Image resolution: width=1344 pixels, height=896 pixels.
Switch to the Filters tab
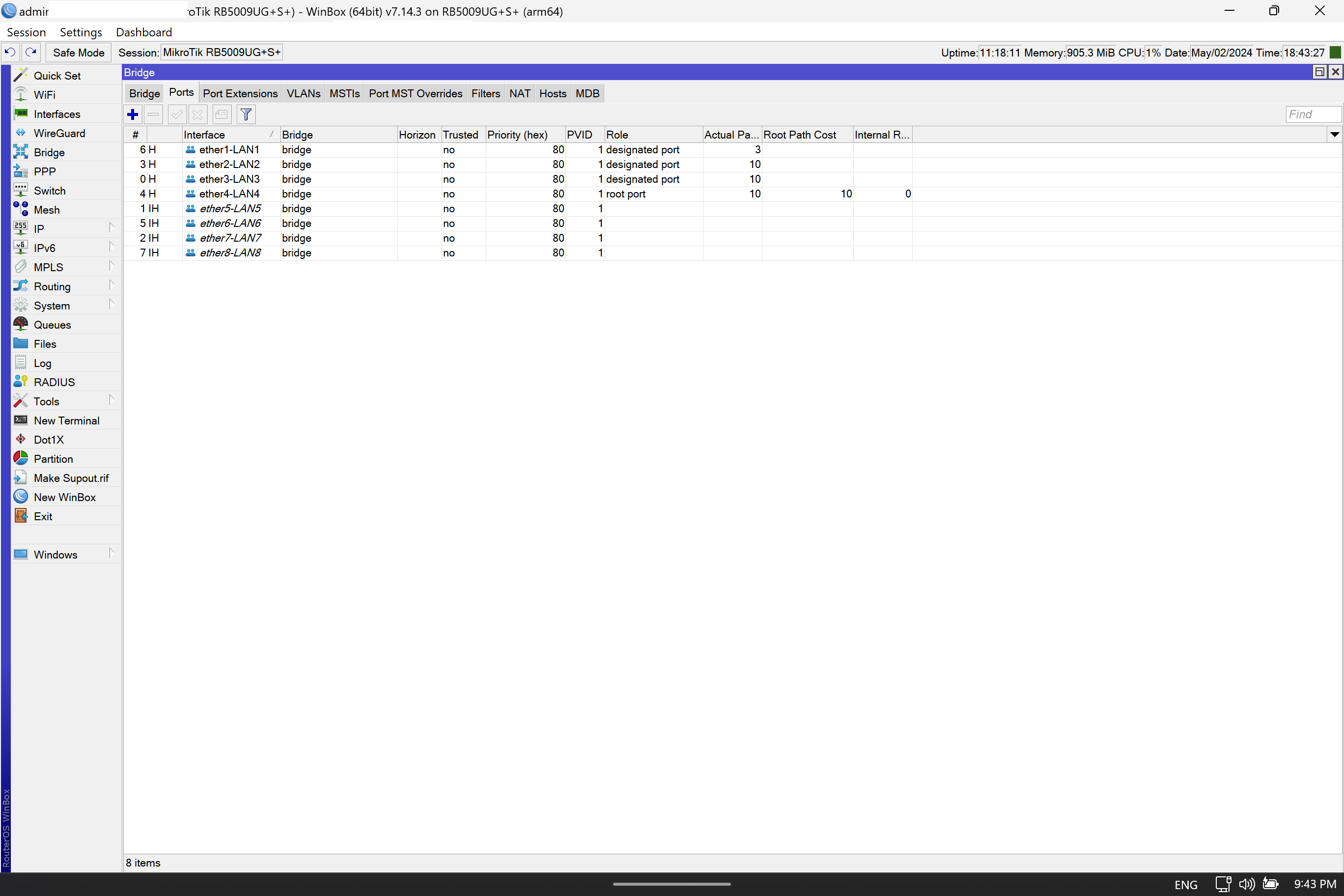[x=486, y=94]
